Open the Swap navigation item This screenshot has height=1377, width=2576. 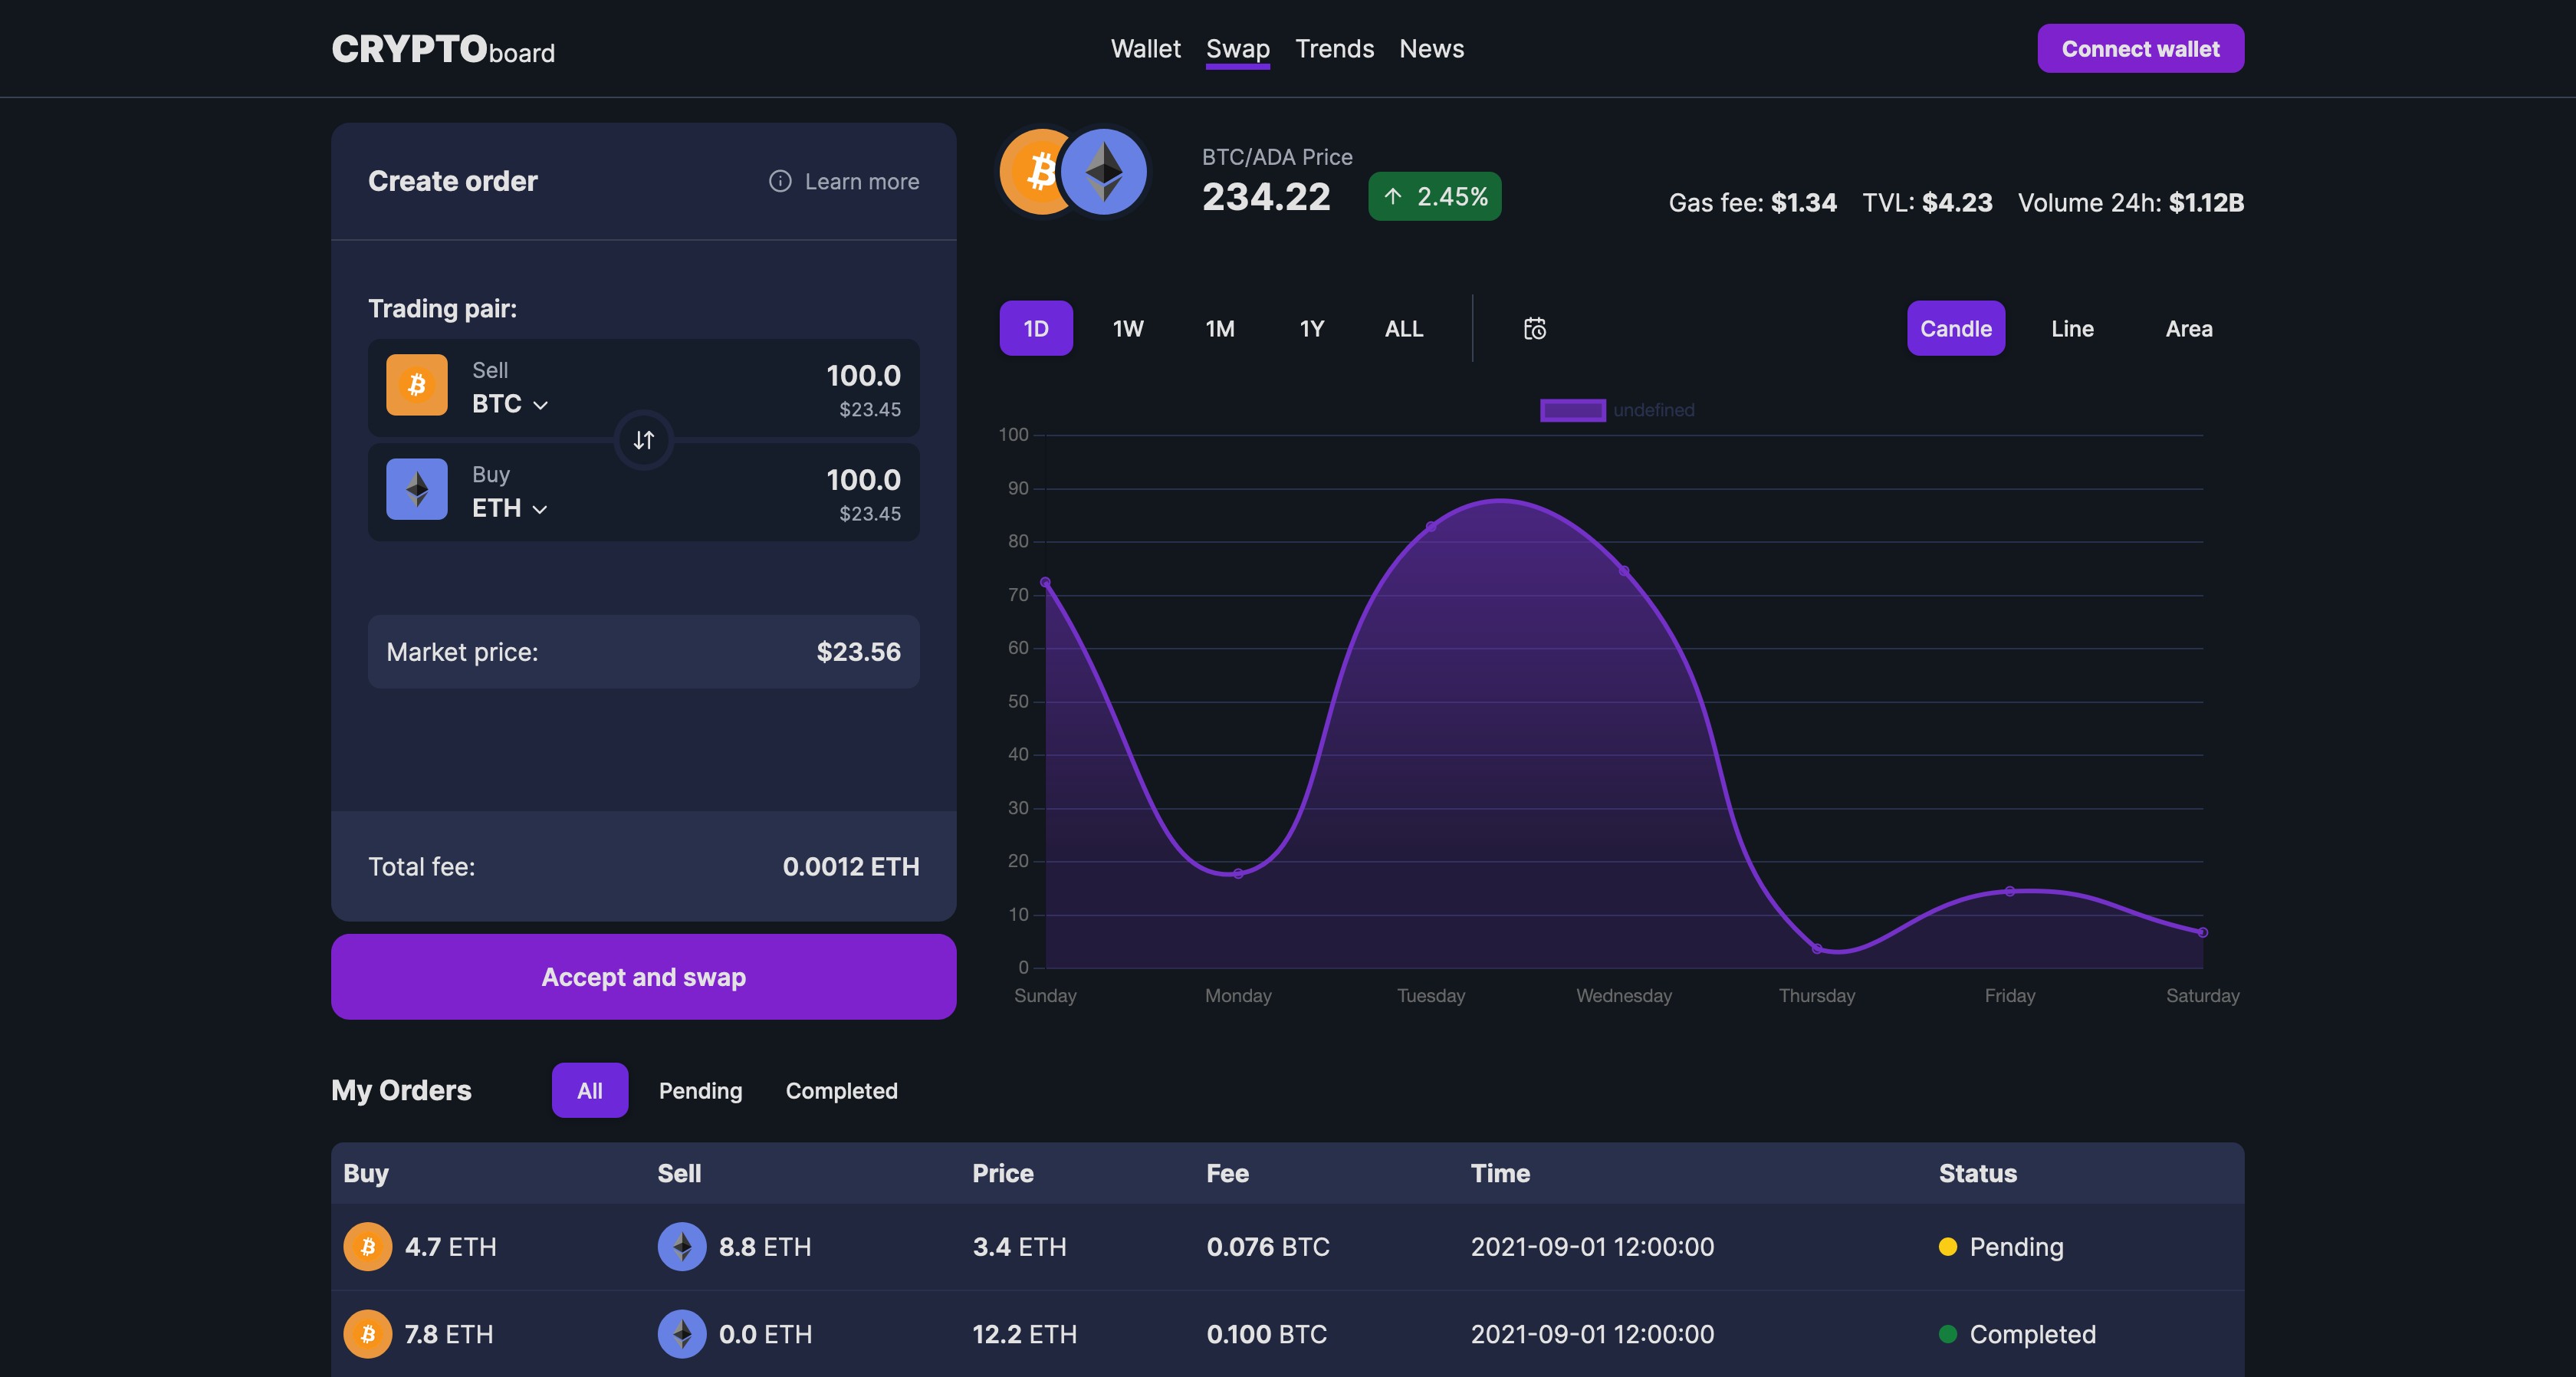[x=1238, y=49]
